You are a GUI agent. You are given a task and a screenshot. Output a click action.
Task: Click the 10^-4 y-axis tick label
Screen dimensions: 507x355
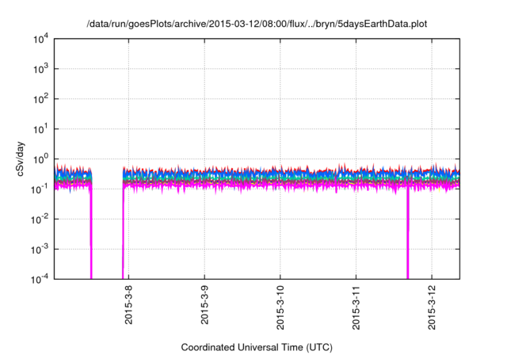[40, 279]
